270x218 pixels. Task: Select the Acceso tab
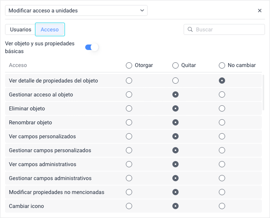(x=50, y=29)
